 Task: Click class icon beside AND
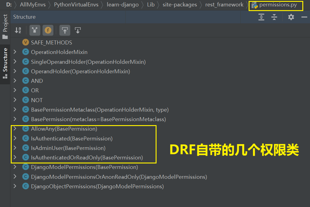point(25,80)
